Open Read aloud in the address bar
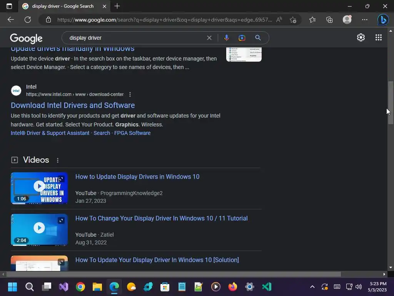Screen dimensions: 394x296 click(279, 20)
